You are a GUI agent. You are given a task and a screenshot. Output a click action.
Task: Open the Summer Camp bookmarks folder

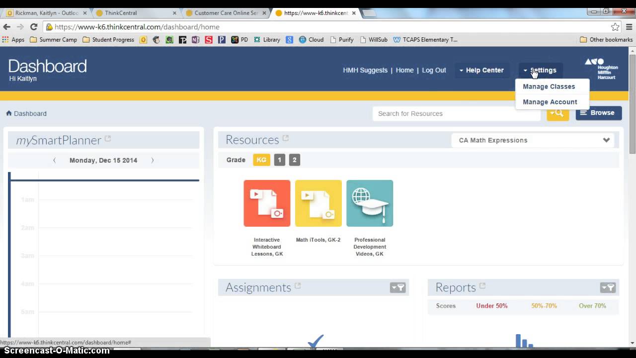(54, 40)
